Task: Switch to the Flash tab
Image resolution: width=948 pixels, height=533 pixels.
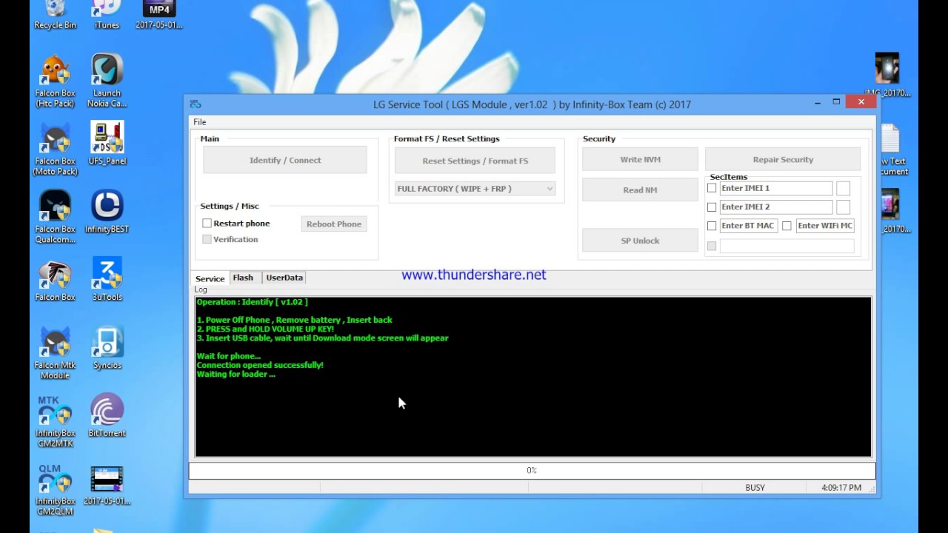Action: coord(243,278)
